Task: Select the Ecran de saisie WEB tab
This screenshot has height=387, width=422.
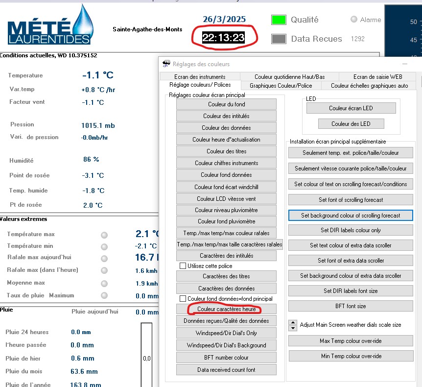Action: (x=377, y=77)
